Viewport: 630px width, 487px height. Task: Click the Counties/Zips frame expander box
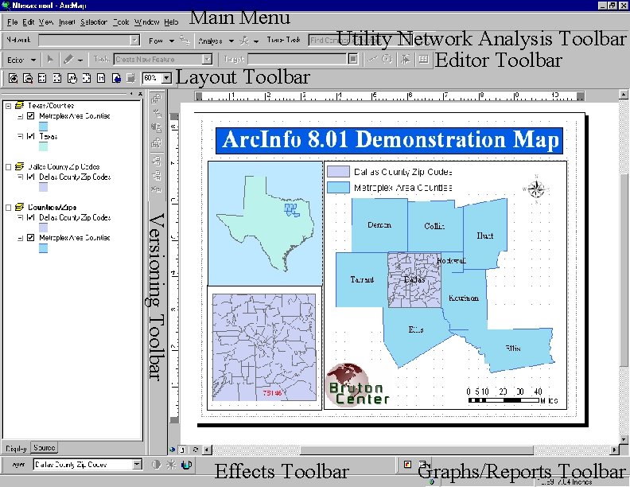[8, 208]
